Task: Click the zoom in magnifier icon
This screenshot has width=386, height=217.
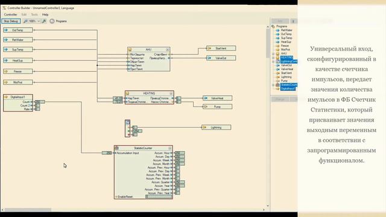Action: click(x=44, y=22)
